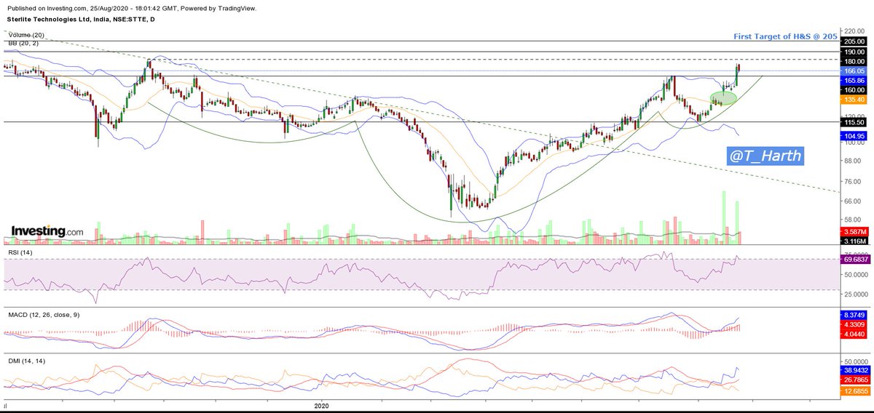
Task: Click the 66.00 price axis label
Action: coord(854,201)
